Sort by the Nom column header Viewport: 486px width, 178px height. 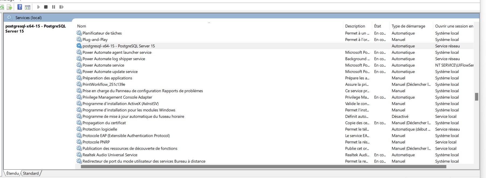pyautogui.click(x=81, y=26)
